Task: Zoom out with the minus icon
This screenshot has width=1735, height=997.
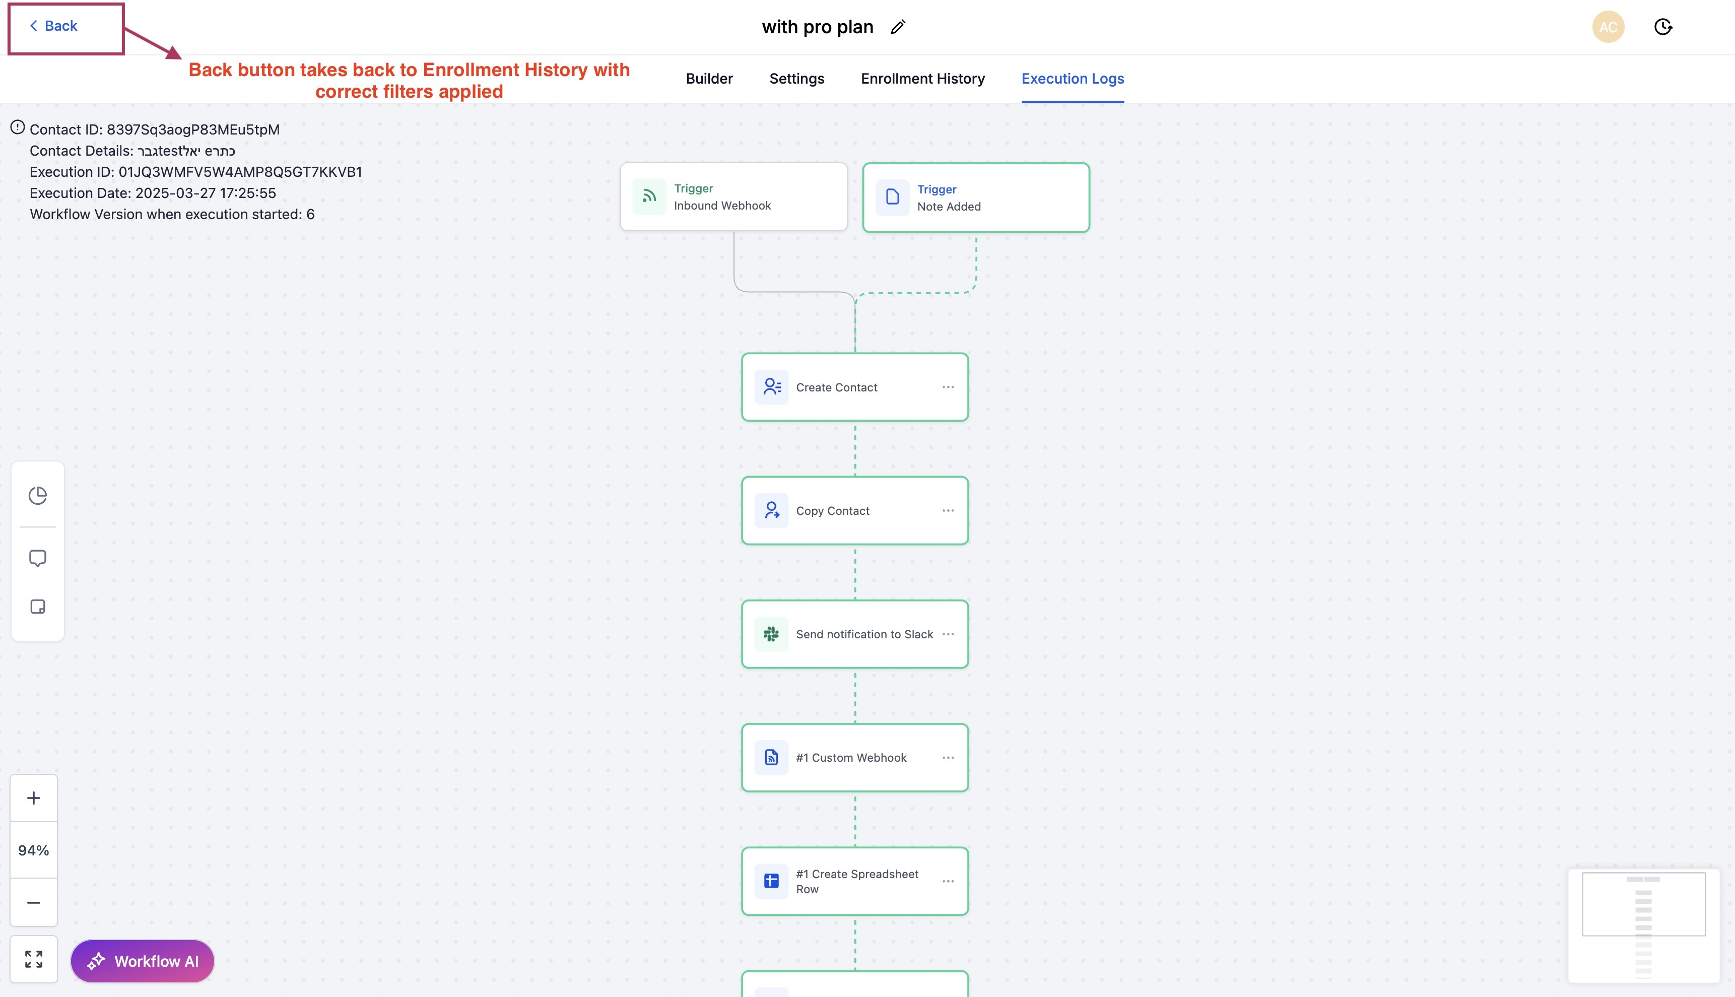Action: (x=34, y=902)
